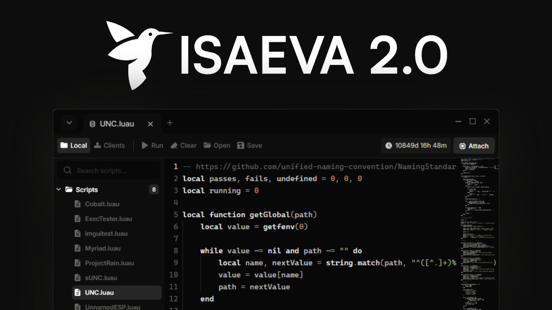This screenshot has height=310, width=552.
Task: Open UnnamedESP.luau script
Action: (x=113, y=307)
